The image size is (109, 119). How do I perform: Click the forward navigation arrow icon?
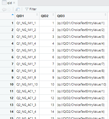[x=9, y=9]
